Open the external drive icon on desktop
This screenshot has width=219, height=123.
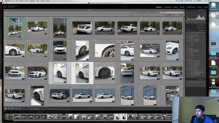tap(213, 5)
